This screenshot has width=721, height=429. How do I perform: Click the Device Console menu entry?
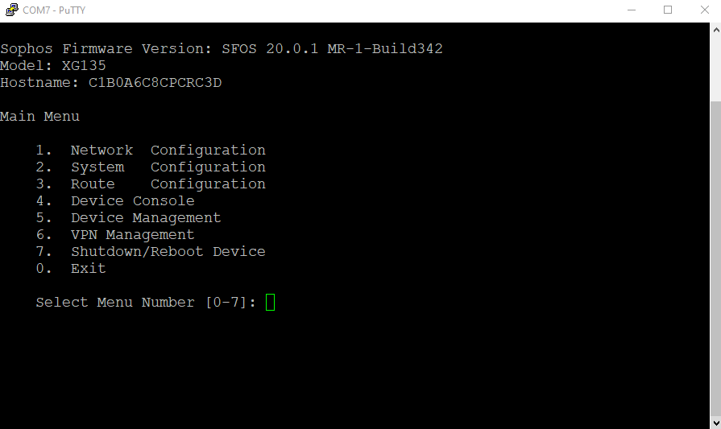click(132, 201)
